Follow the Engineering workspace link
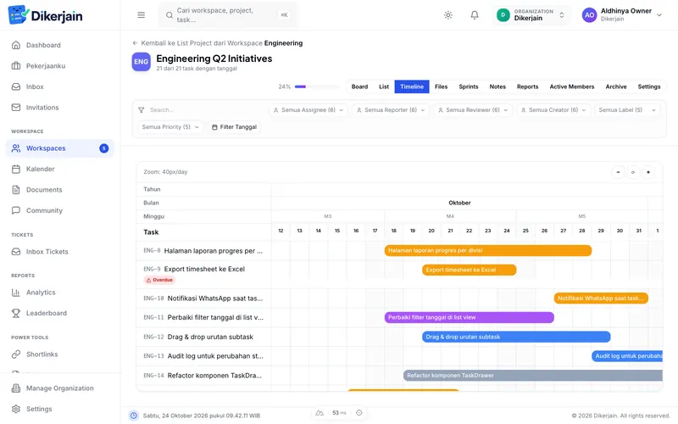The image size is (678, 424). point(283,43)
